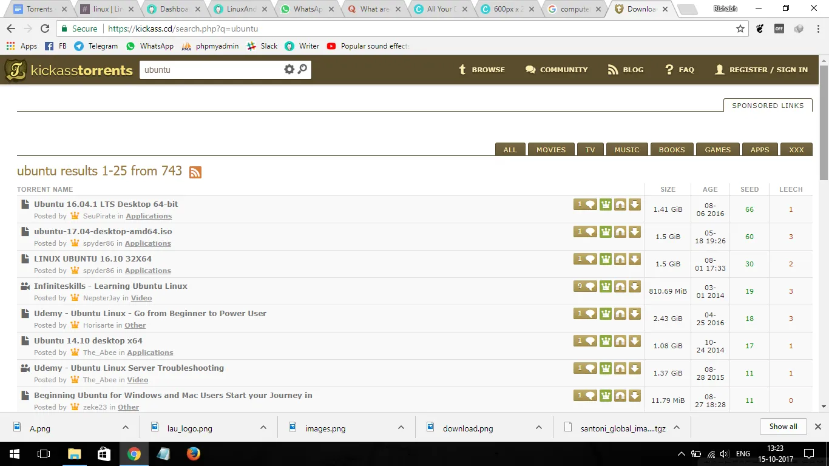The width and height of the screenshot is (829, 466).
Task: Open Firefox from the taskbar
Action: pos(193,453)
